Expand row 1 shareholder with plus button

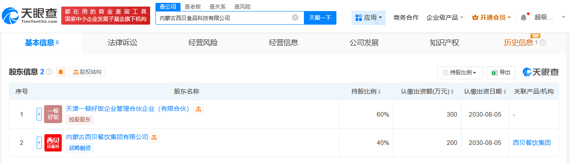39,114
